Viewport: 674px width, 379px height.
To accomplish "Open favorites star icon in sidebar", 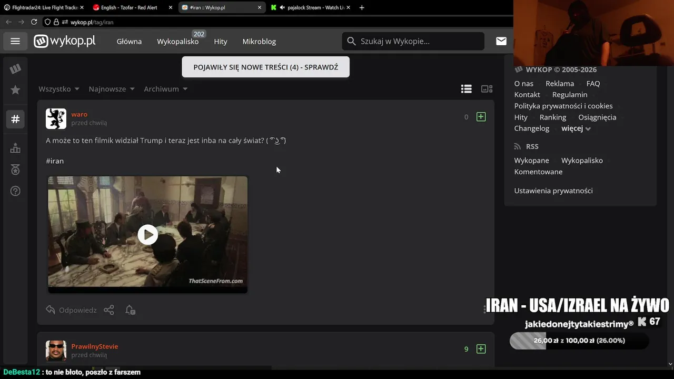I will (x=15, y=90).
